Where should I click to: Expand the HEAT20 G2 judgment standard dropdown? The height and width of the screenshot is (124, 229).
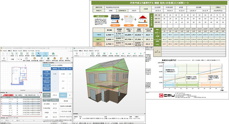(x=61, y=65)
